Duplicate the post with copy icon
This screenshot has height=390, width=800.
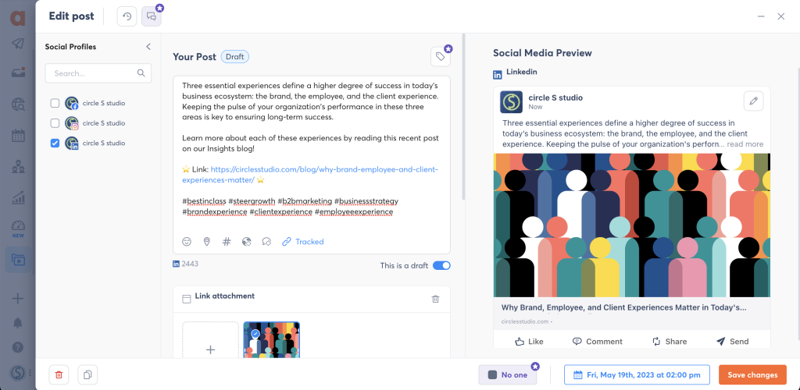pos(87,374)
